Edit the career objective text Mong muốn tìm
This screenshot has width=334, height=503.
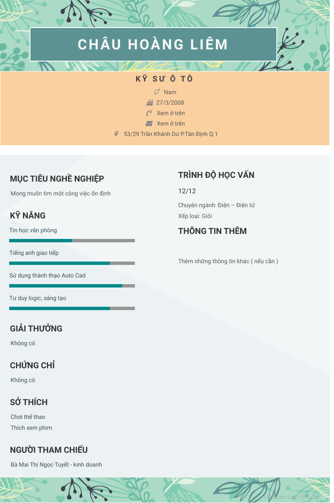click(61, 193)
